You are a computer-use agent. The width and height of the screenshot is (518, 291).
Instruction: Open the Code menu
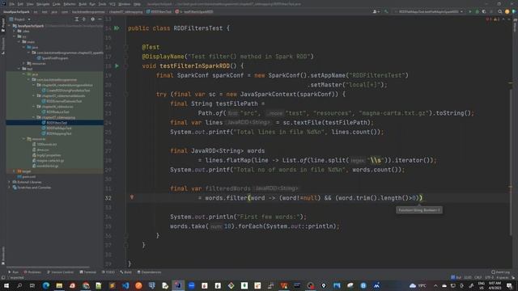[57, 4]
